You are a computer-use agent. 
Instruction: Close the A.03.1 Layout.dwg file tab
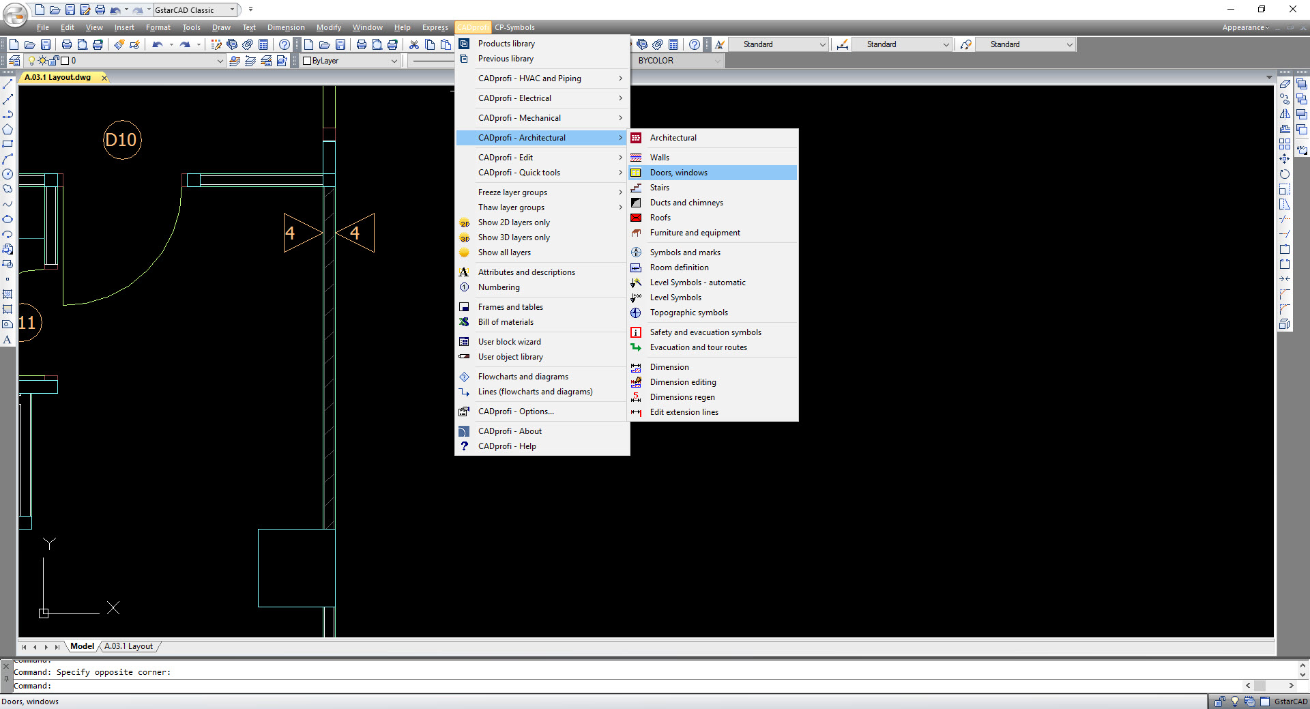point(104,78)
